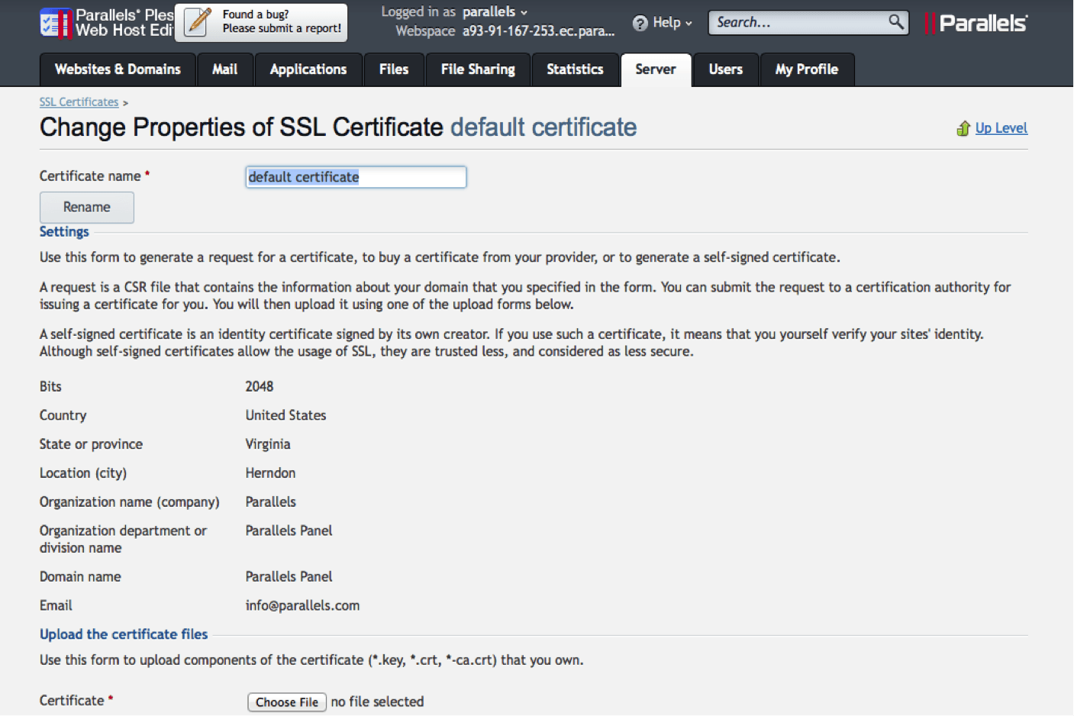Select the email value info@parallels.com

[x=302, y=605]
